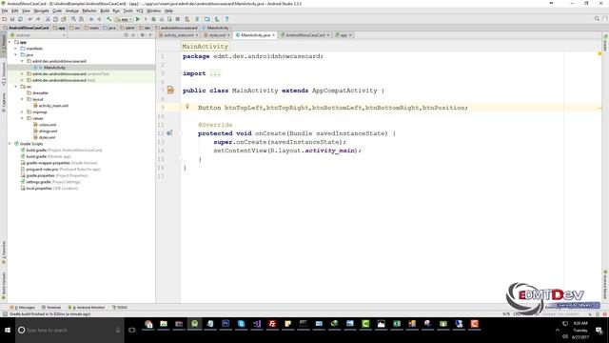Open the Refactor menu
The width and height of the screenshot is (609, 343).
(x=89, y=10)
